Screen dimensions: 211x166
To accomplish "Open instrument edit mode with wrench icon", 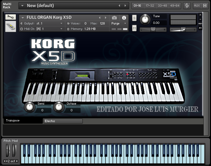I will click(x=10, y=17).
